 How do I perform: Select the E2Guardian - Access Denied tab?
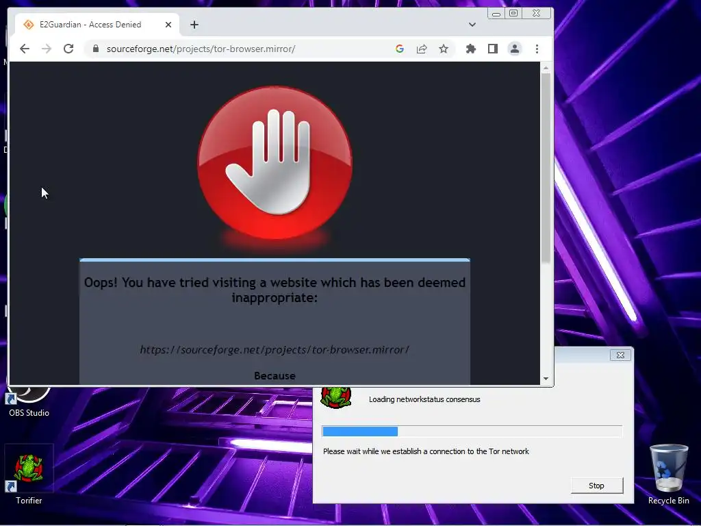coord(97,25)
